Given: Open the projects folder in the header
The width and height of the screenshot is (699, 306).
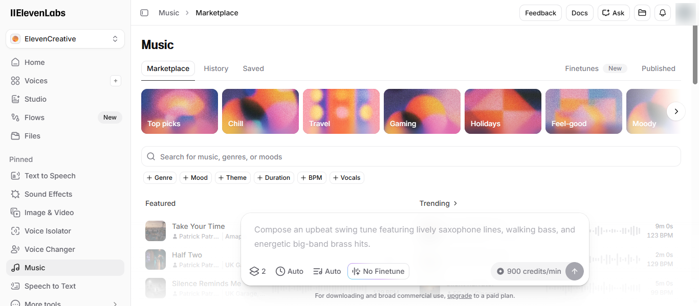Looking at the screenshot, I should (642, 12).
